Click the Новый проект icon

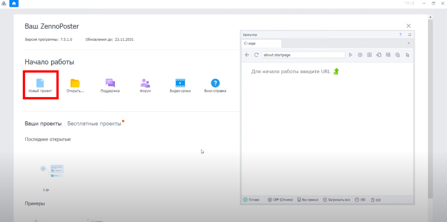pyautogui.click(x=40, y=83)
